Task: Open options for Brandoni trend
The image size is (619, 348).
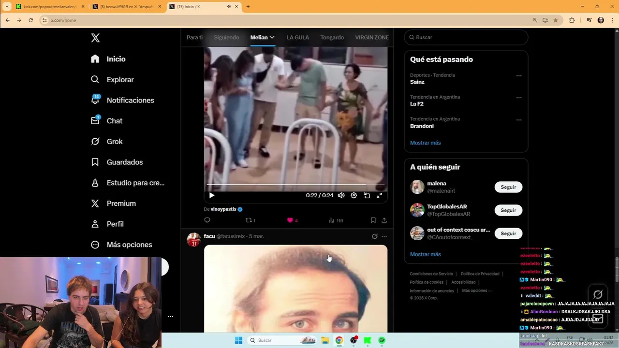Action: [x=519, y=120]
